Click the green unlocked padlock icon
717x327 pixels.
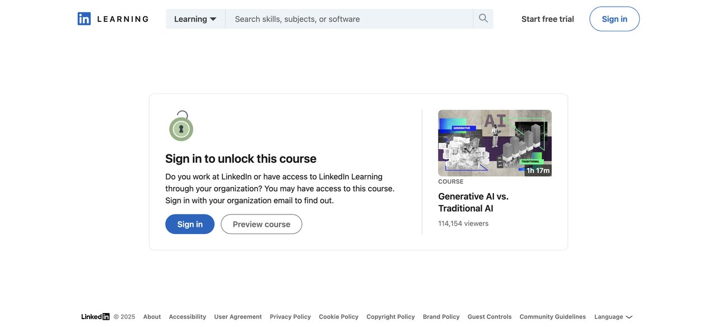pyautogui.click(x=181, y=126)
